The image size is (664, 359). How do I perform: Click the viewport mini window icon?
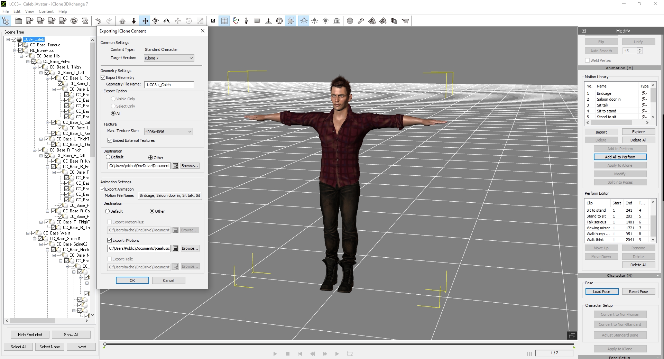click(x=572, y=336)
